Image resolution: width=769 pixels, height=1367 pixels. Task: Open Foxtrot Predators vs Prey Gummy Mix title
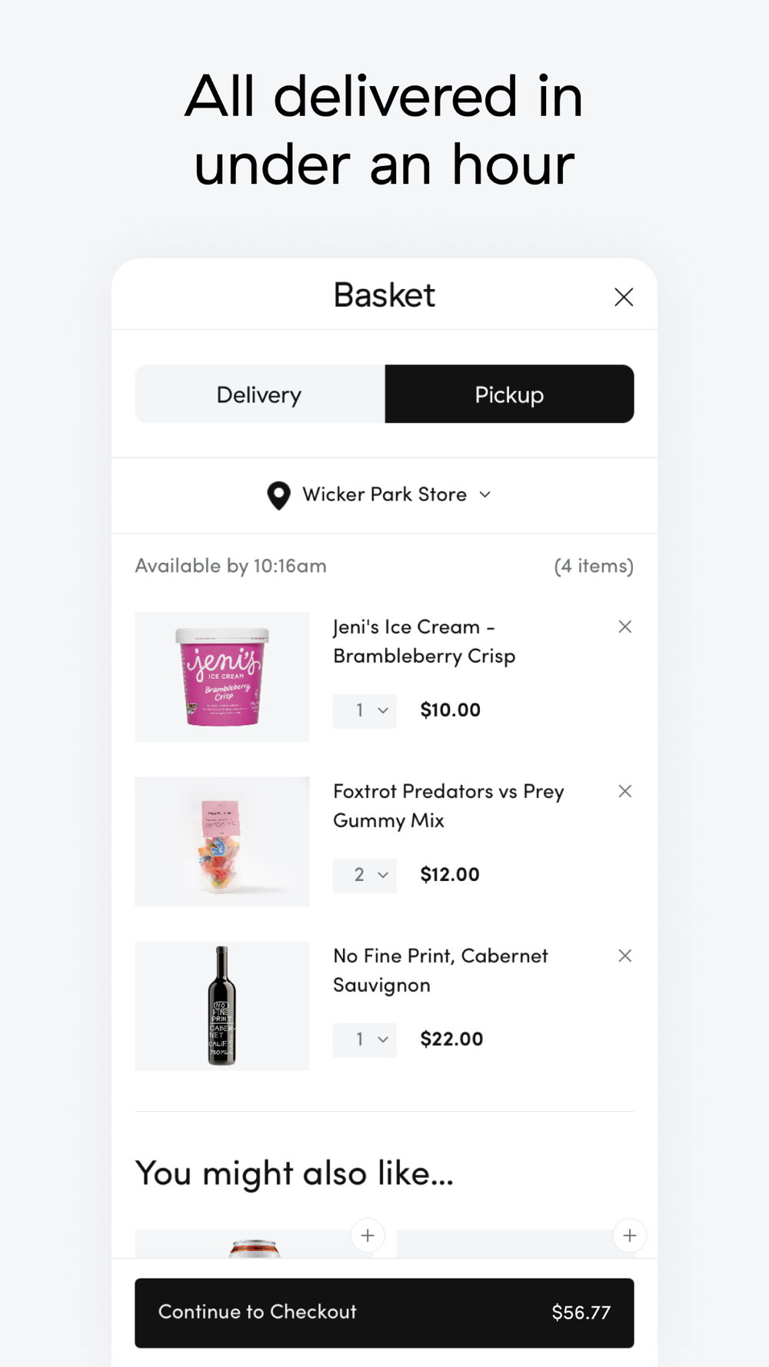(448, 806)
